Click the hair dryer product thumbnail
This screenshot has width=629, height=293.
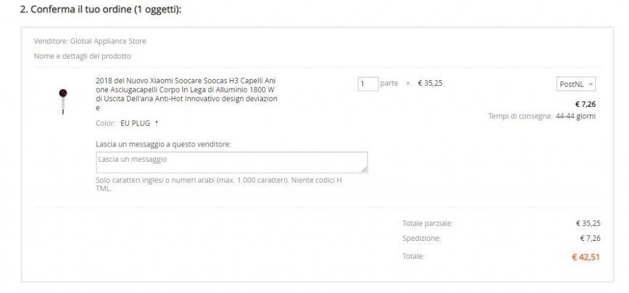click(63, 102)
